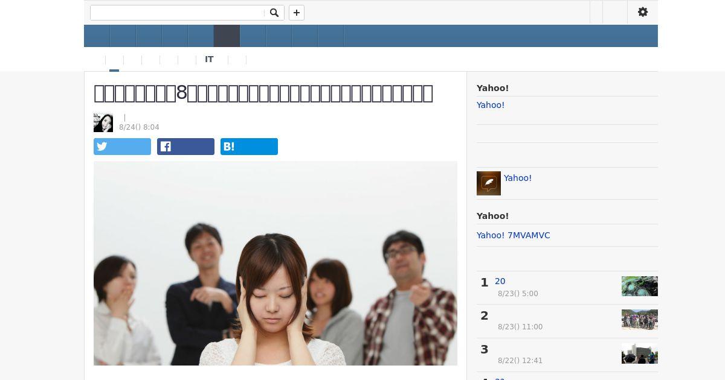Click thumbnail of ranking item 1

640,286
